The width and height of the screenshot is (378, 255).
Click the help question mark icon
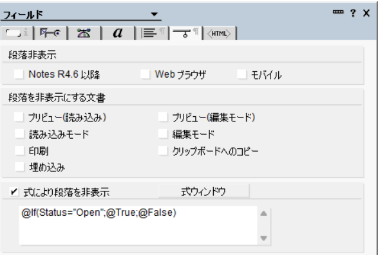tap(353, 13)
